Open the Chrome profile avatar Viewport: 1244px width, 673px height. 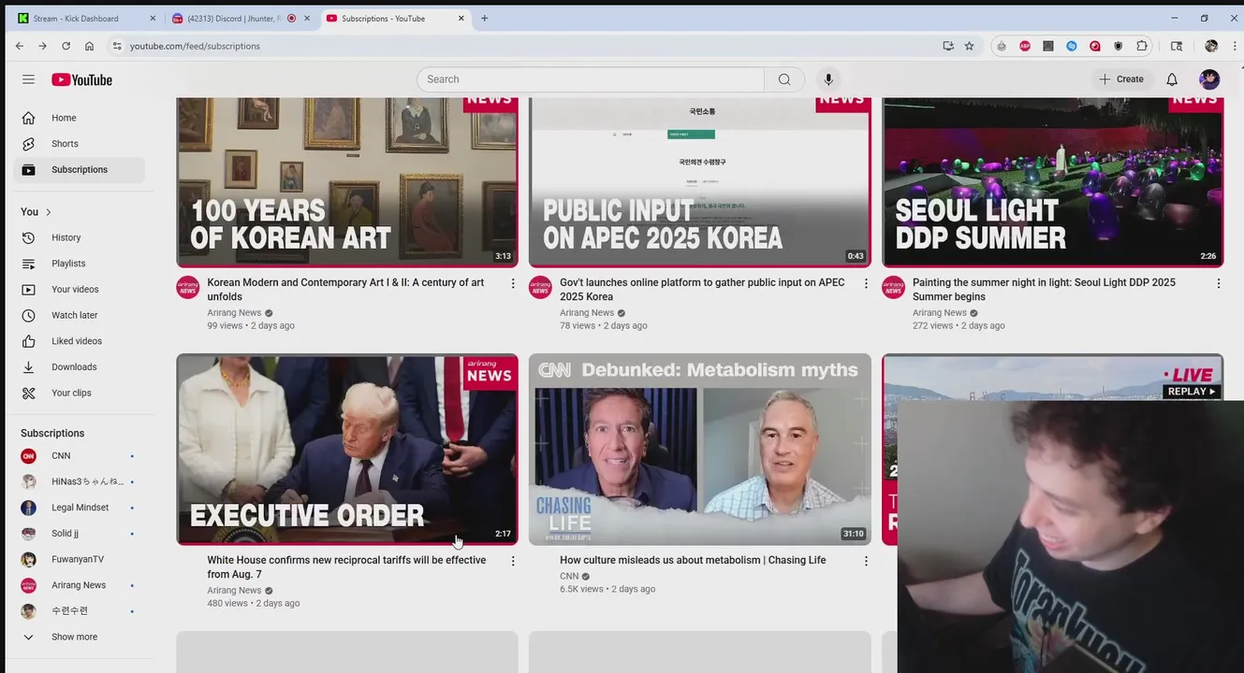pos(1211,46)
